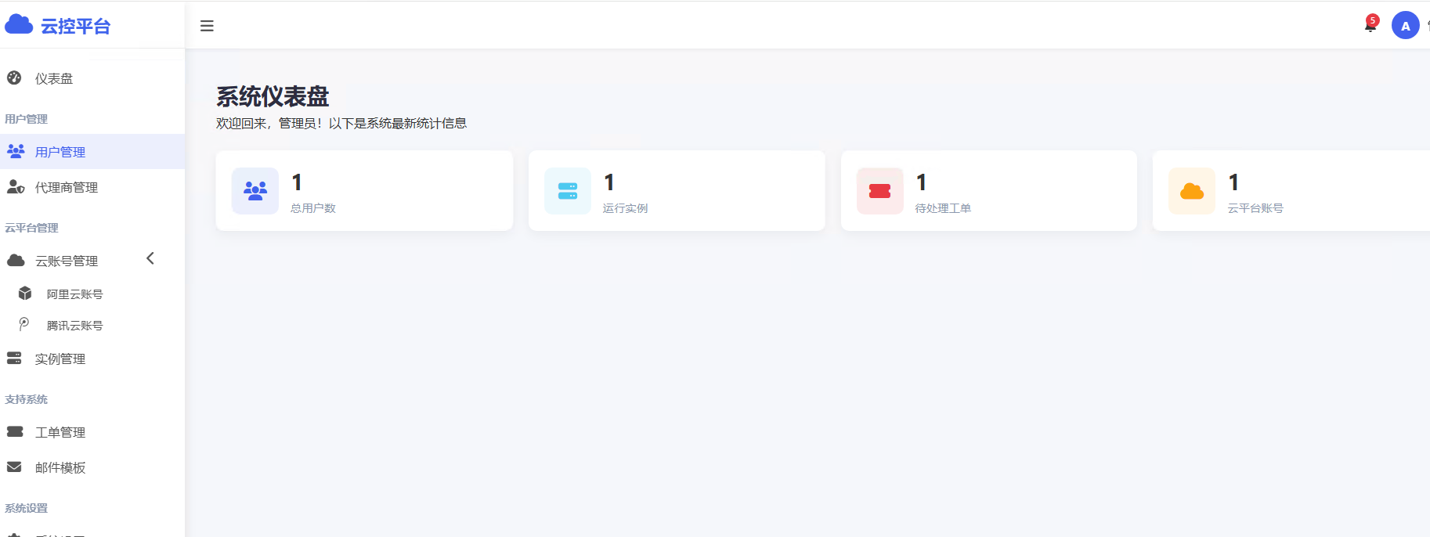Open 邮件模板 from the sidebar
The image size is (1430, 537).
60,467
